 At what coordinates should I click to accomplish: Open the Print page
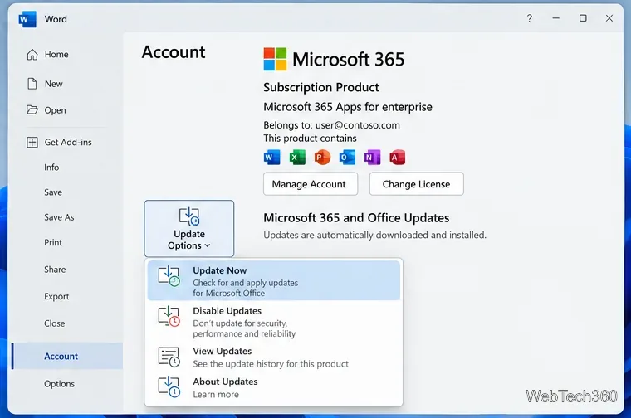[53, 243]
